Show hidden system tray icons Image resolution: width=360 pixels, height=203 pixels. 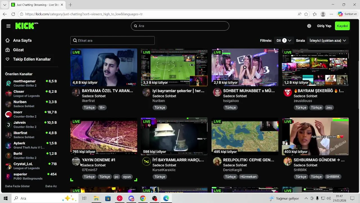pos(306,198)
